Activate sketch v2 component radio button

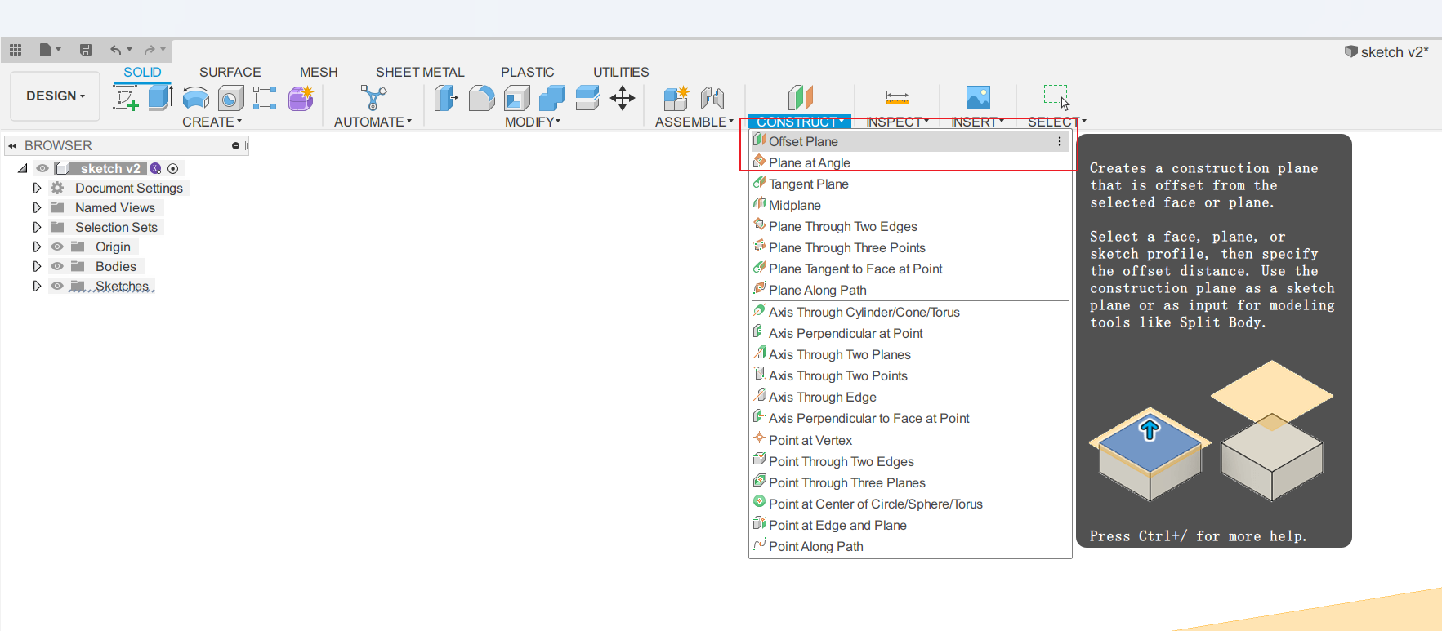[x=173, y=168]
